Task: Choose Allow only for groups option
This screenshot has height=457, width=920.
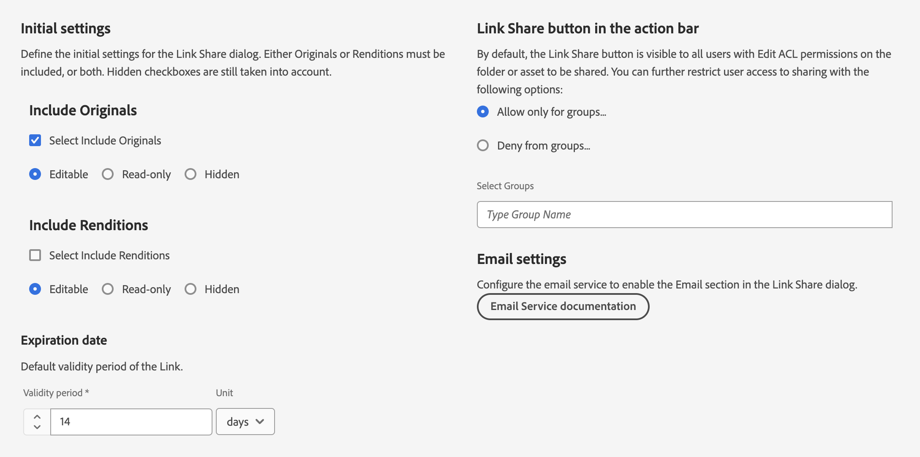Action: (x=483, y=112)
